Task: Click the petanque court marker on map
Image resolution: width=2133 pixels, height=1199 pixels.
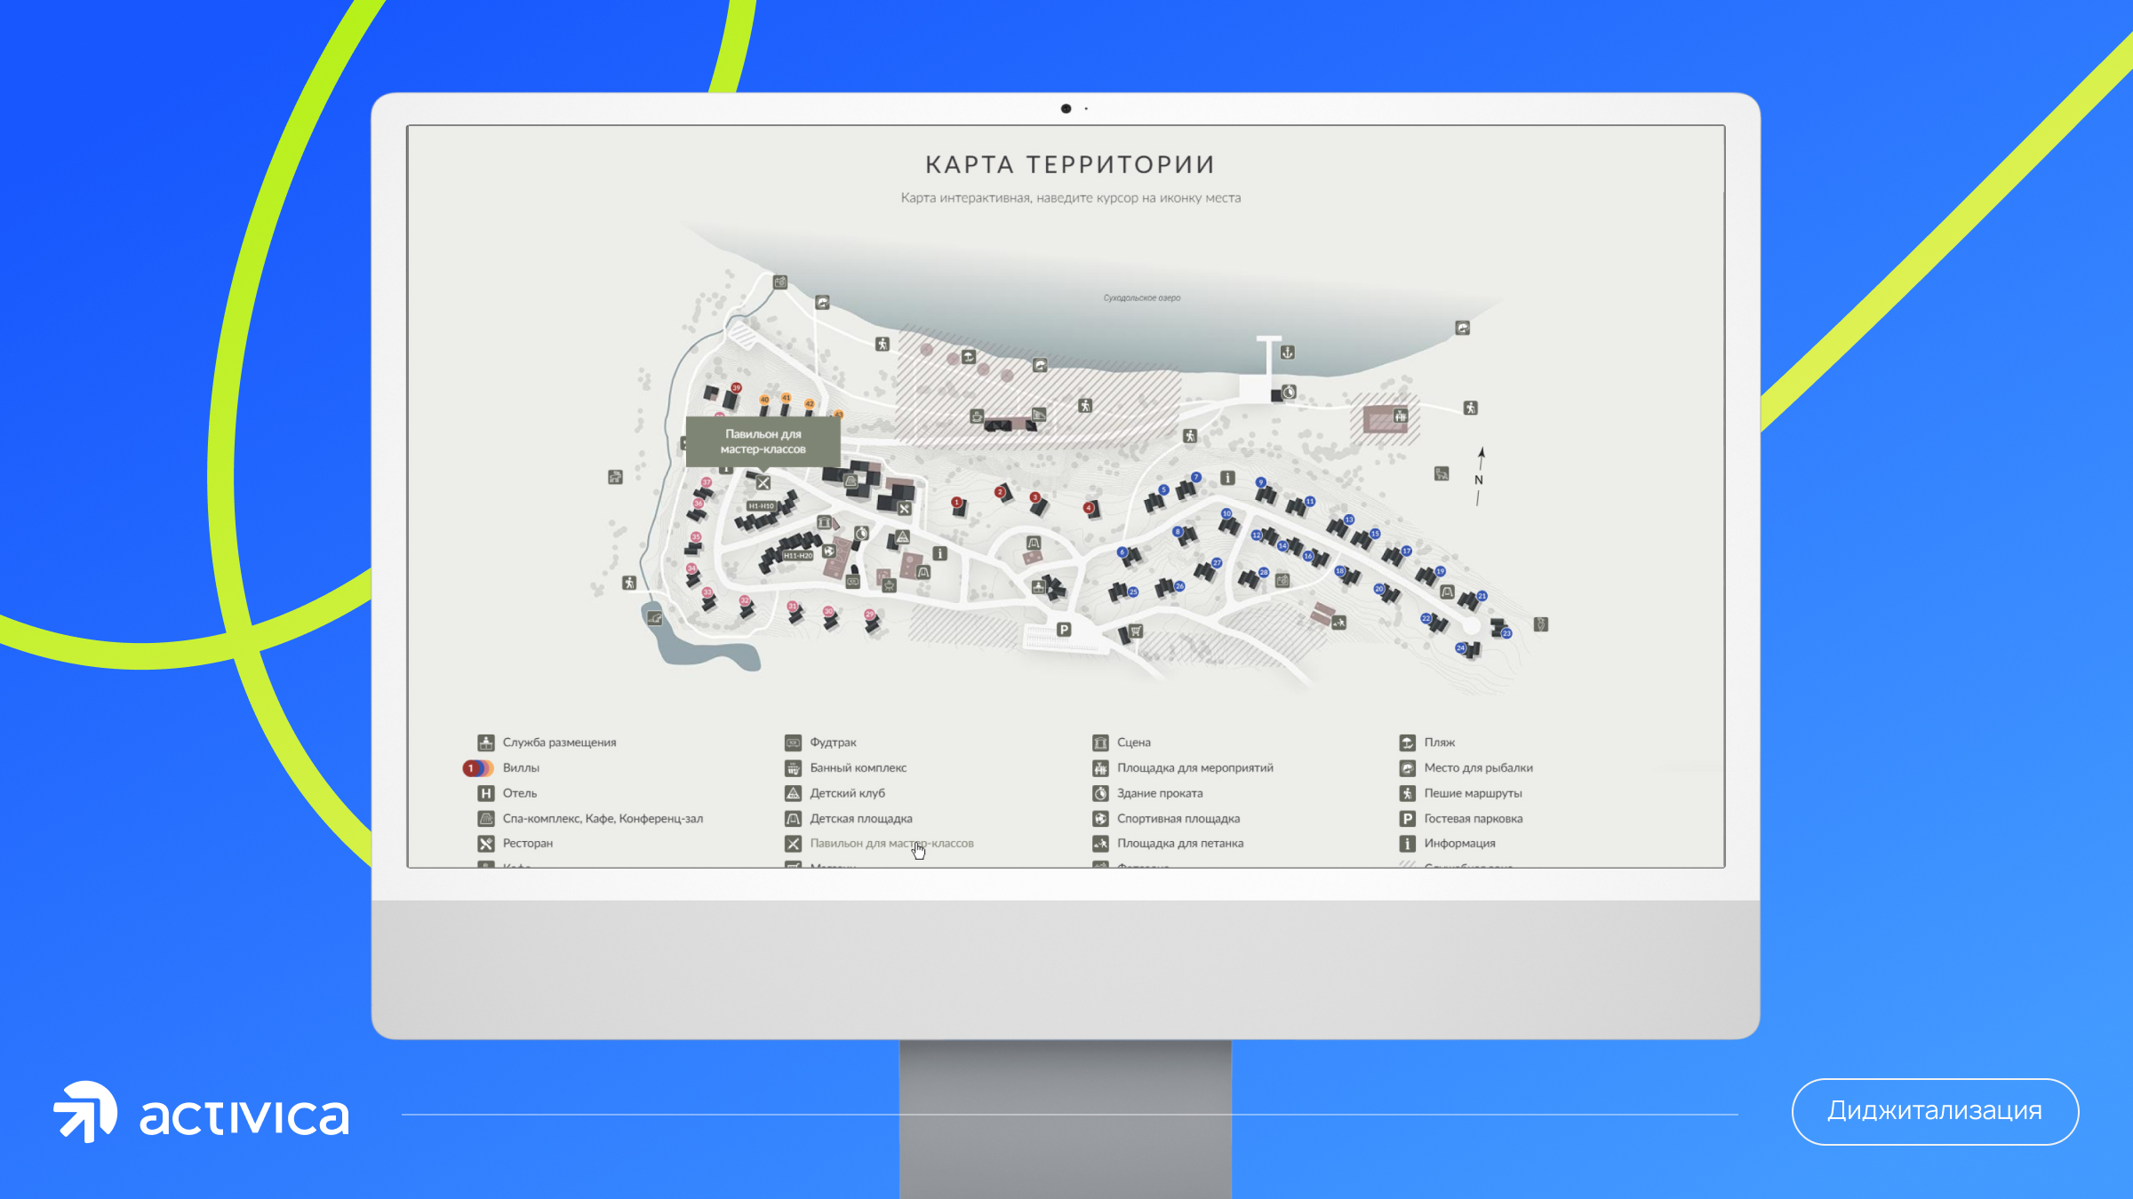Action: click(1339, 623)
